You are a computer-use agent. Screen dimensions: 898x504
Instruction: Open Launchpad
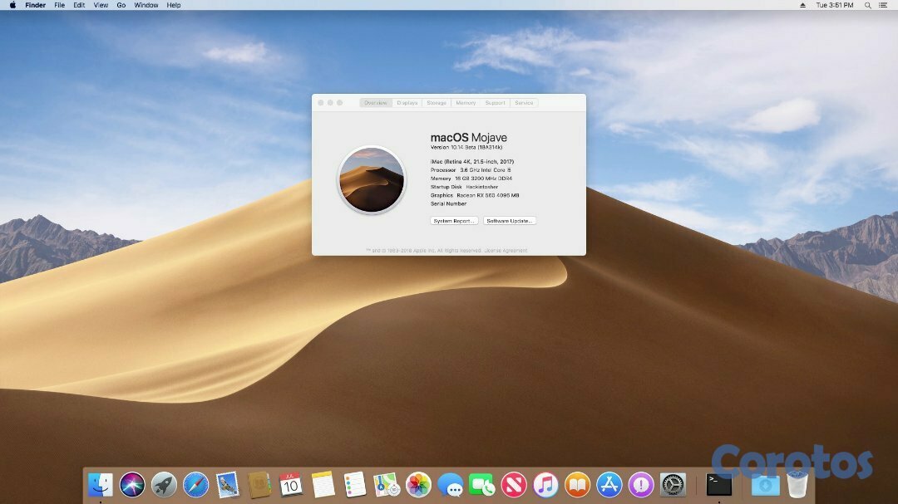[x=165, y=484]
